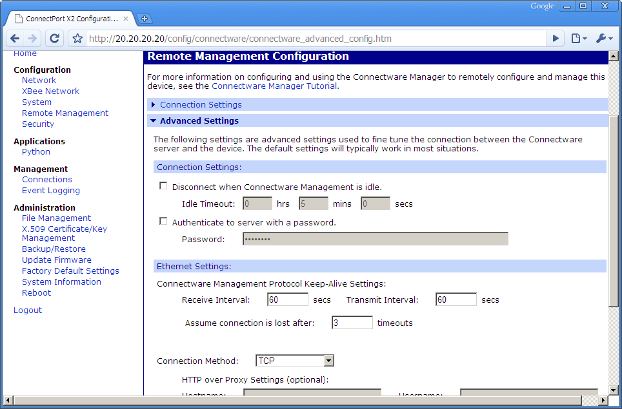
Task: Select the ConnectPort X2 Configuration tab
Action: (x=71, y=19)
